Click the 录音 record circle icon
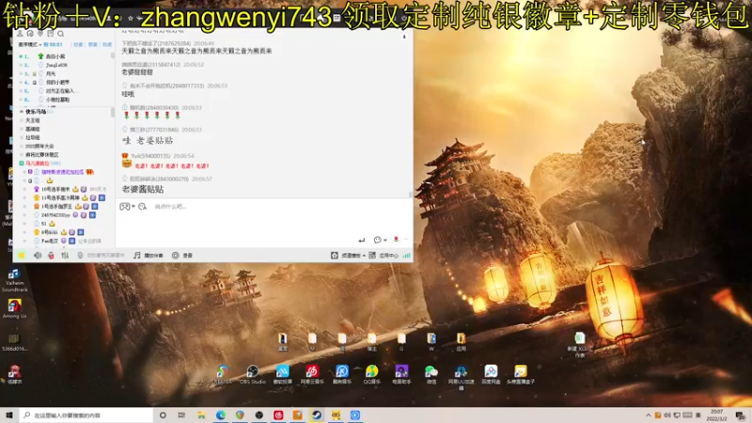 [176, 255]
